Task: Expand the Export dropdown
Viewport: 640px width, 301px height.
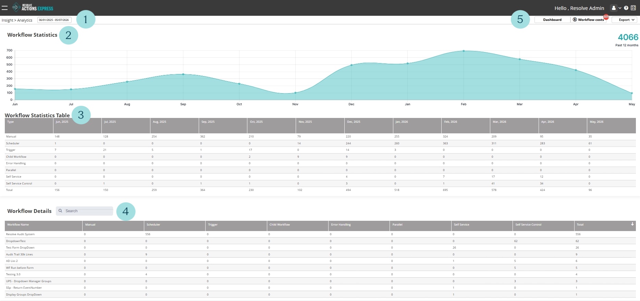Action: pyautogui.click(x=624, y=20)
